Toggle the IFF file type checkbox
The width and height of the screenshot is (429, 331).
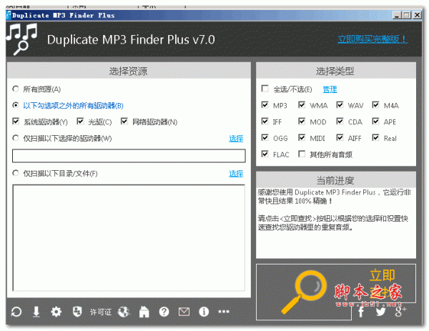(265, 122)
